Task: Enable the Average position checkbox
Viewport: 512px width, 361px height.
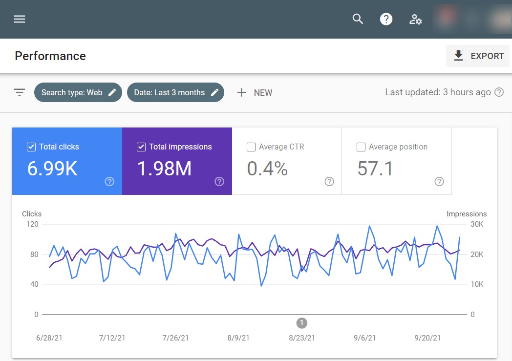Action: click(361, 147)
